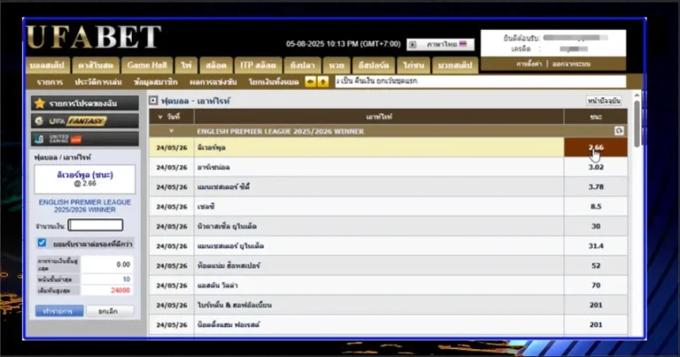The height and width of the screenshot is (357, 680).
Task: Open the UFA Fantasy banner
Action: coord(84,121)
